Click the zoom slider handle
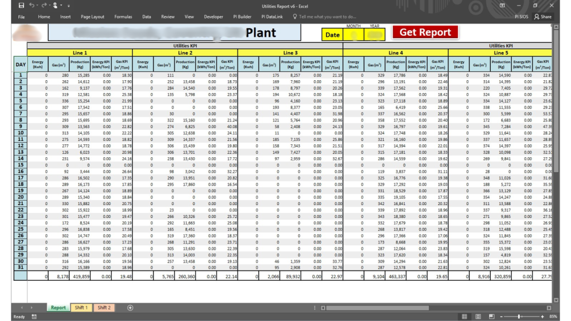 [x=519, y=317]
